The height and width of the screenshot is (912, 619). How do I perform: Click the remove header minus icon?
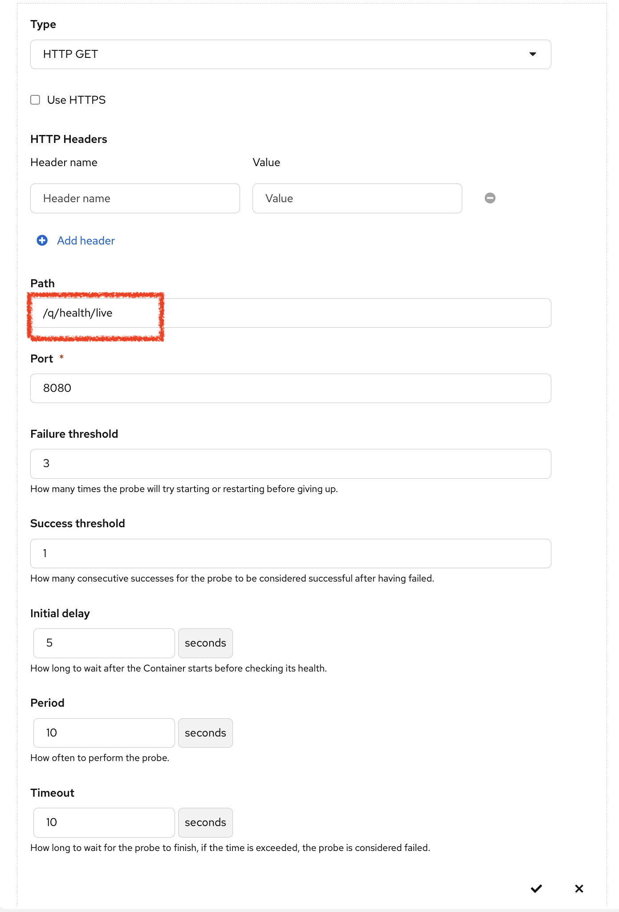tap(490, 198)
